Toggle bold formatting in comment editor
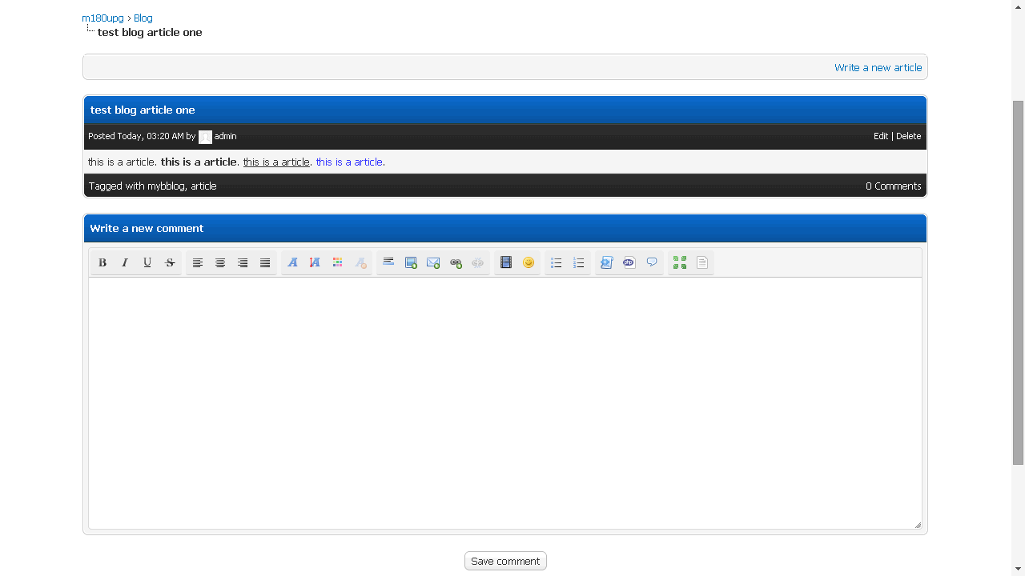 coord(102,262)
